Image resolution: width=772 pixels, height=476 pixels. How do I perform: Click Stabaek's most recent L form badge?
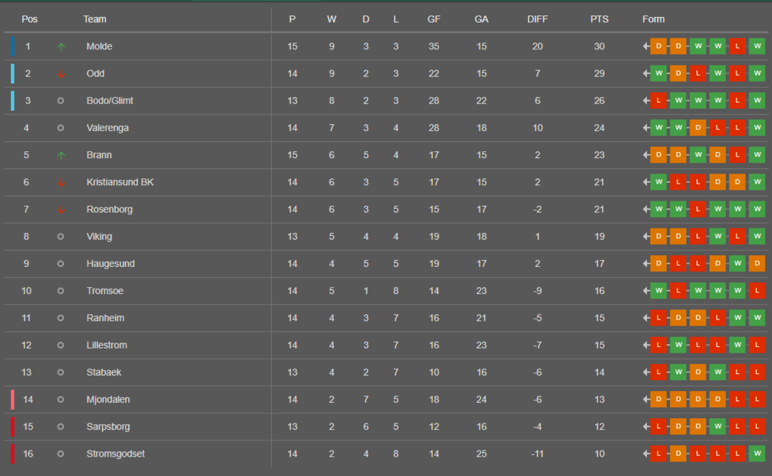[x=757, y=372]
